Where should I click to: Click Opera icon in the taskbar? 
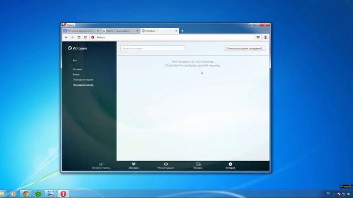(x=63, y=194)
